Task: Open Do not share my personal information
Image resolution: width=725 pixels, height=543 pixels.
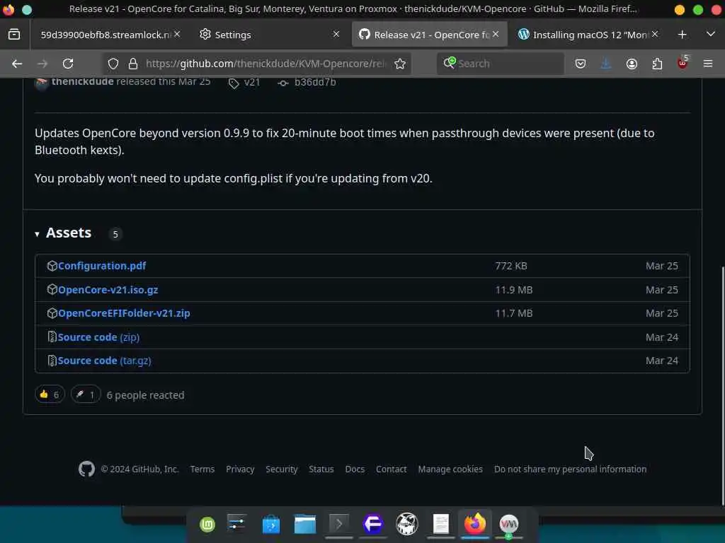Action: (570, 469)
